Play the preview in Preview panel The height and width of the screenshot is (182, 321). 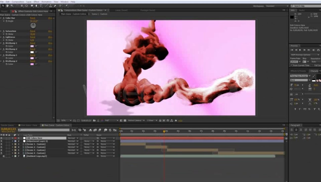[300, 50]
